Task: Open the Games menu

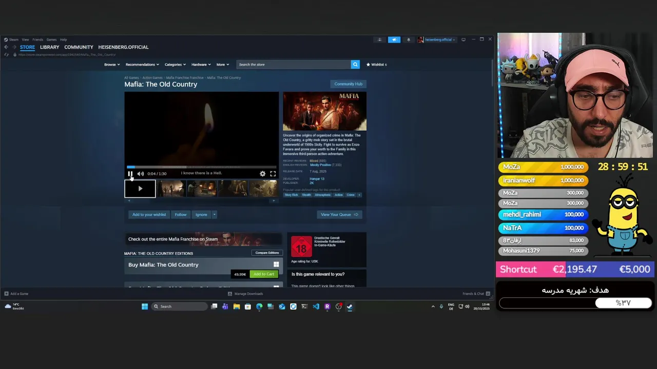Action: tap(51, 39)
